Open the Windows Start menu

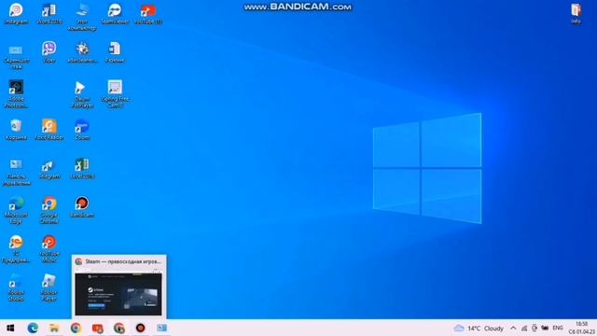click(x=10, y=328)
